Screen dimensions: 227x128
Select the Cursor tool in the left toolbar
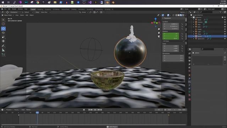(x=3, y=24)
